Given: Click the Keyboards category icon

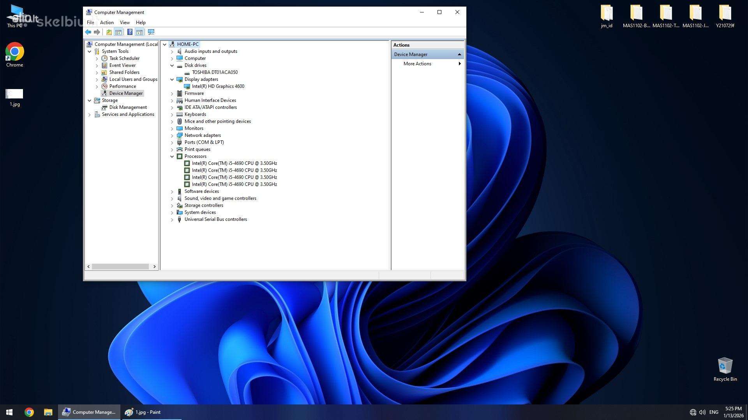Looking at the screenshot, I should click(x=180, y=114).
